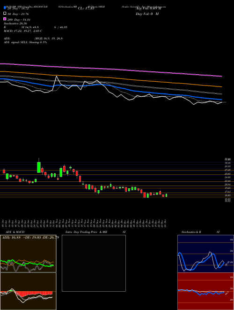The height and width of the screenshot is (310, 234).
Task: Click the 'Intra Day Trading Price & MR' title
Action: click(86, 232)
